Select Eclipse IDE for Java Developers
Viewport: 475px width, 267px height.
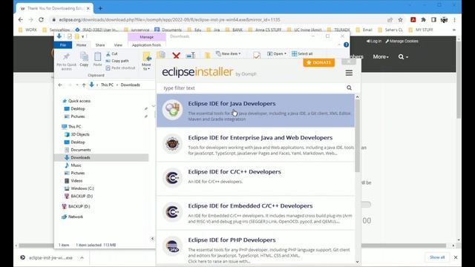click(x=255, y=111)
